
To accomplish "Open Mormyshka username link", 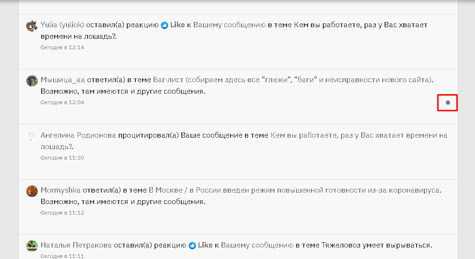I will 60,190.
